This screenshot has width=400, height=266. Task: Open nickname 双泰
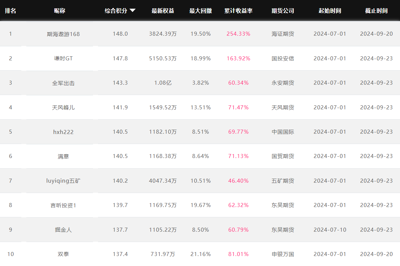coord(63,254)
